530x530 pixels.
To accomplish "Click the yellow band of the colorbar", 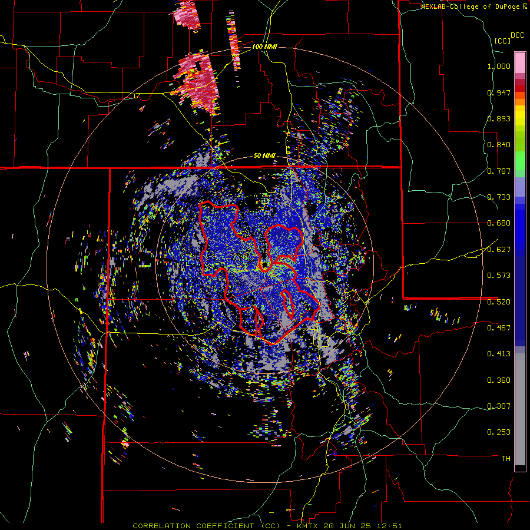I will [x=520, y=115].
